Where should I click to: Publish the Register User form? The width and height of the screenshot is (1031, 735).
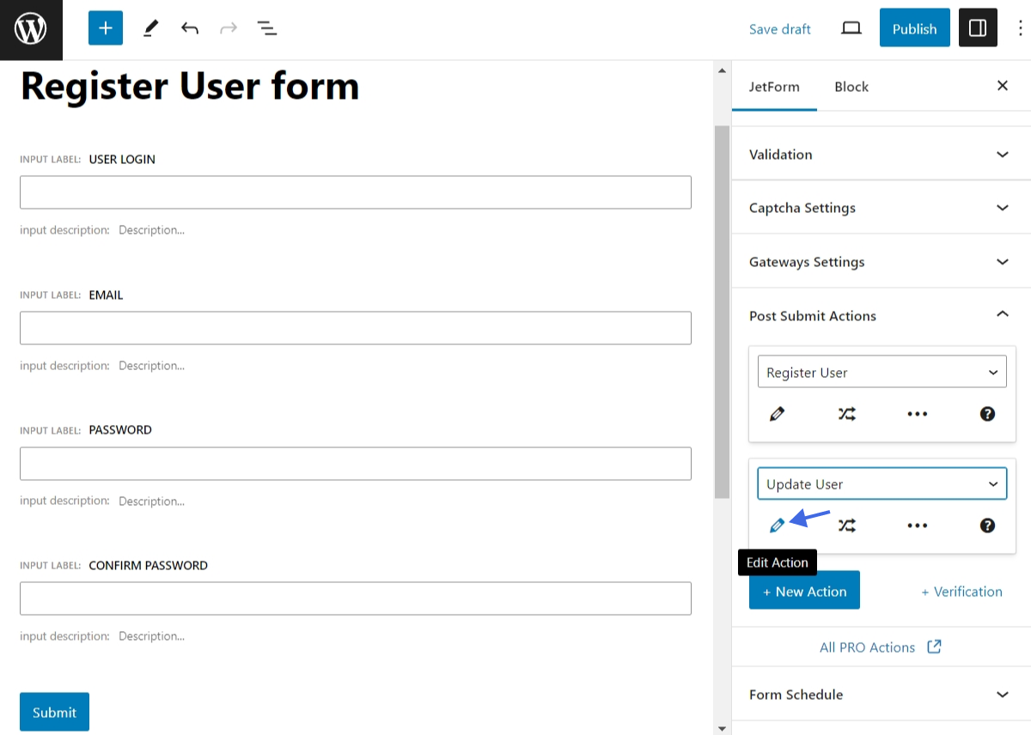[914, 27]
